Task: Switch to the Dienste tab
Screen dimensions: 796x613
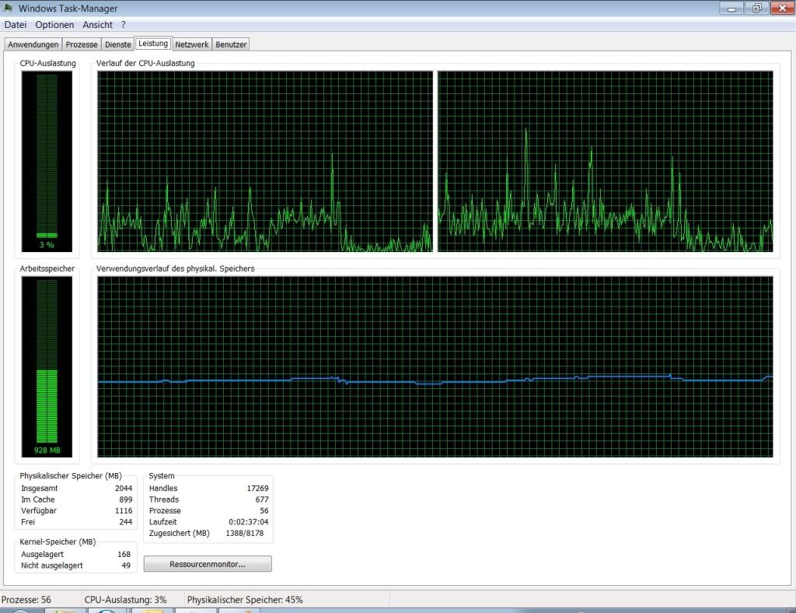Action: click(x=118, y=45)
